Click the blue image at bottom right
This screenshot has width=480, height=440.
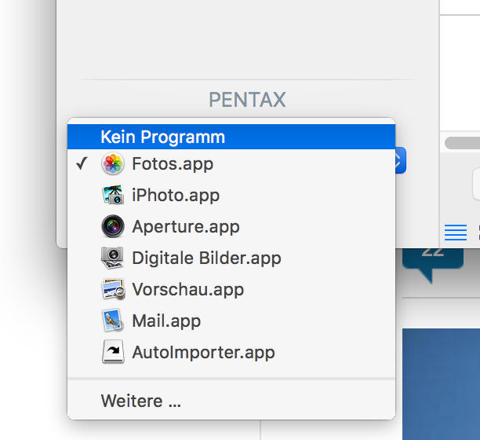(441, 383)
